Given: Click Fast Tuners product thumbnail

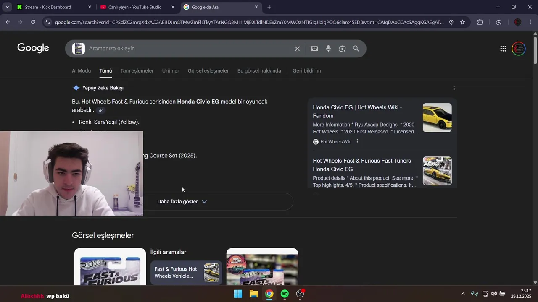Looking at the screenshot, I should [x=437, y=171].
